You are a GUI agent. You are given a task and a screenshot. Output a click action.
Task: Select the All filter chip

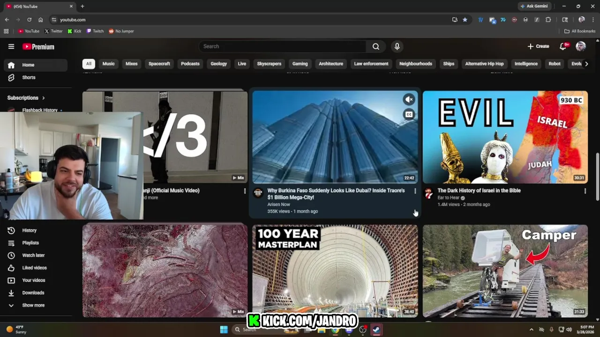tap(89, 64)
